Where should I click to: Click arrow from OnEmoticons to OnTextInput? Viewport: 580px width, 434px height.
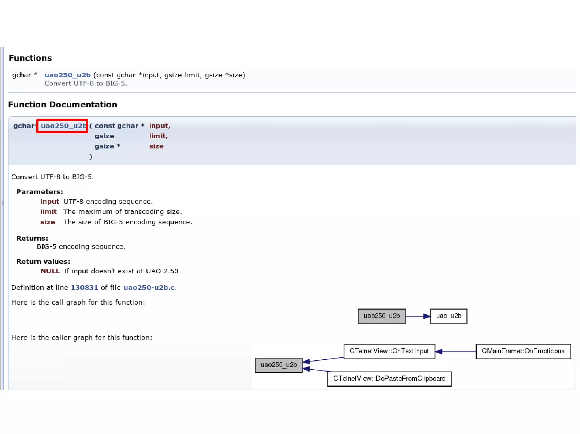[x=455, y=351]
